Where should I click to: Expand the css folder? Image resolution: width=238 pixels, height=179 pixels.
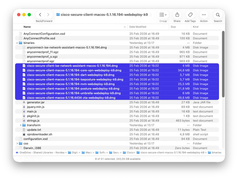coord(17,144)
